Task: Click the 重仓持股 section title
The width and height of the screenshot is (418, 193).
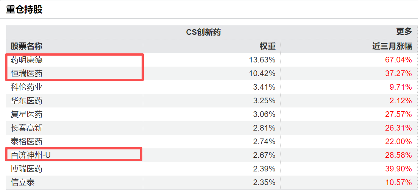Action: click(24, 9)
